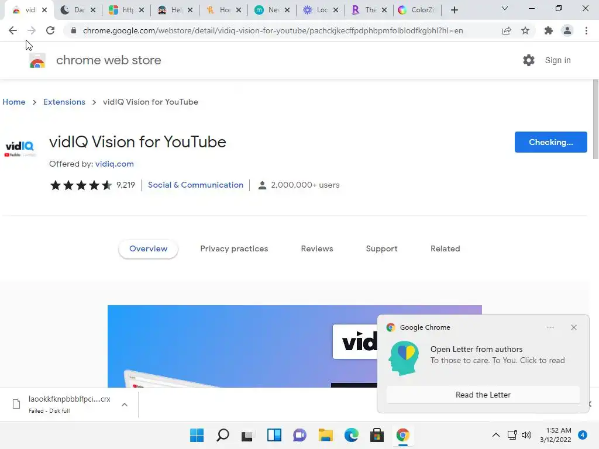Click the 9,219 ratings count
This screenshot has height=449, width=599.
(126, 185)
